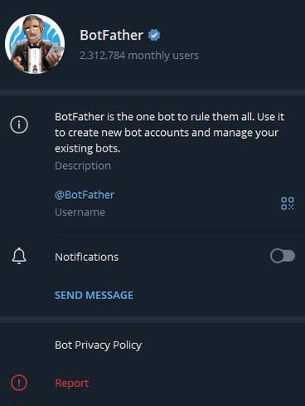Open the BotFather profile picture
Viewport: 305px width, 406px height.
[x=35, y=44]
